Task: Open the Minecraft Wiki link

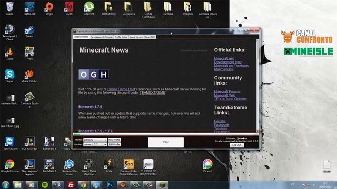Action: (225, 95)
